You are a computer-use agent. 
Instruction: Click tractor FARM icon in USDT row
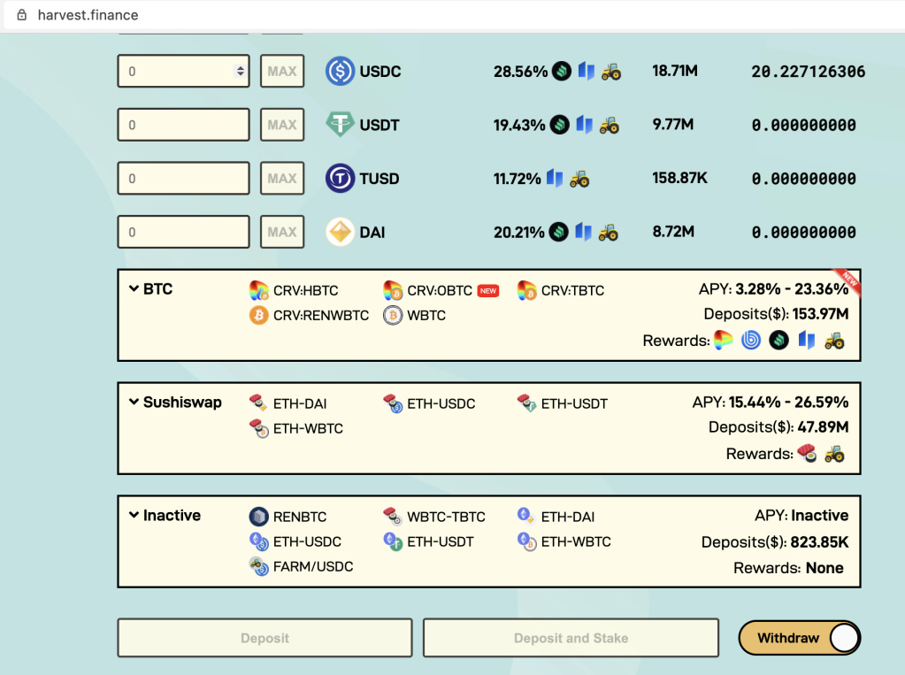click(x=610, y=125)
